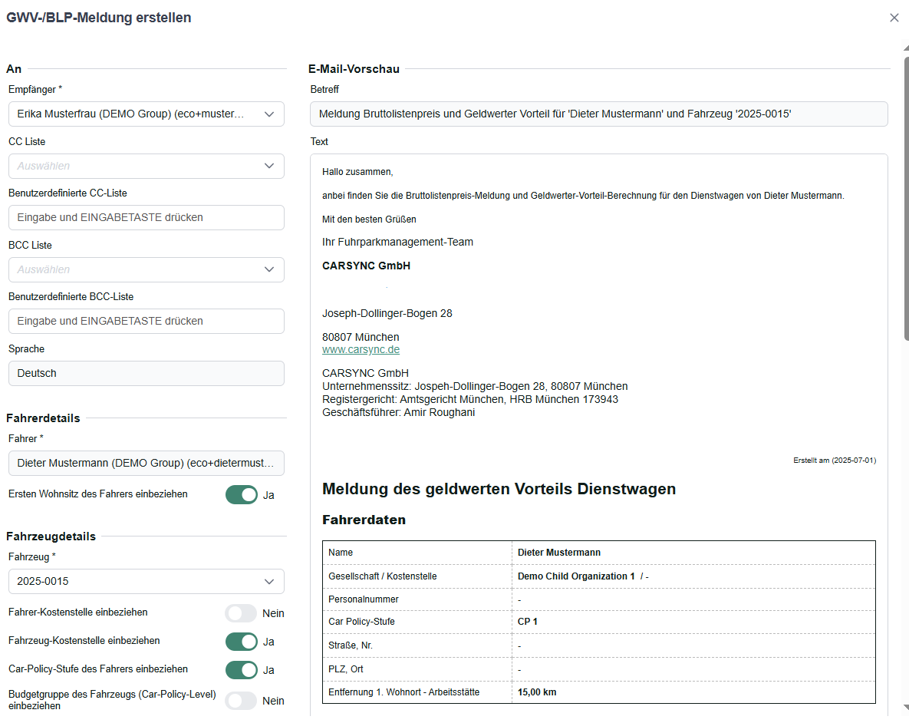
Task: Click 'Geschäftsführer: Amir Roughani' text
Action: [x=398, y=413]
